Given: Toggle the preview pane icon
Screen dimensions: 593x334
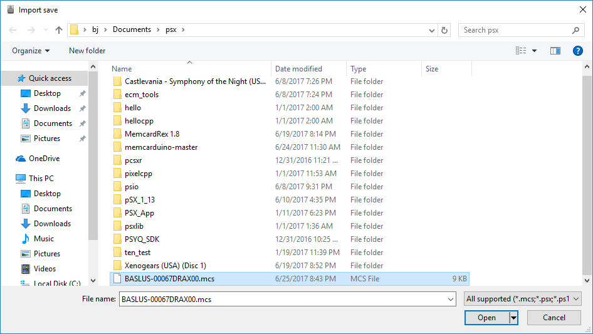Looking at the screenshot, I should pos(555,51).
